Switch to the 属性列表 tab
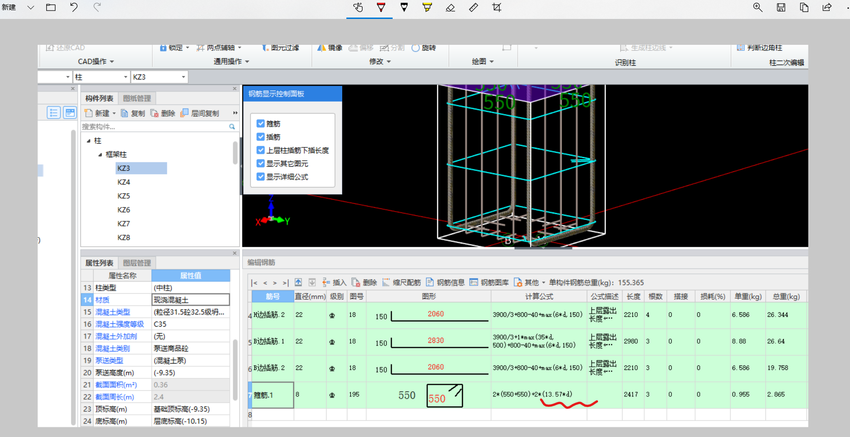Screen dimensions: 850x437 pos(99,263)
